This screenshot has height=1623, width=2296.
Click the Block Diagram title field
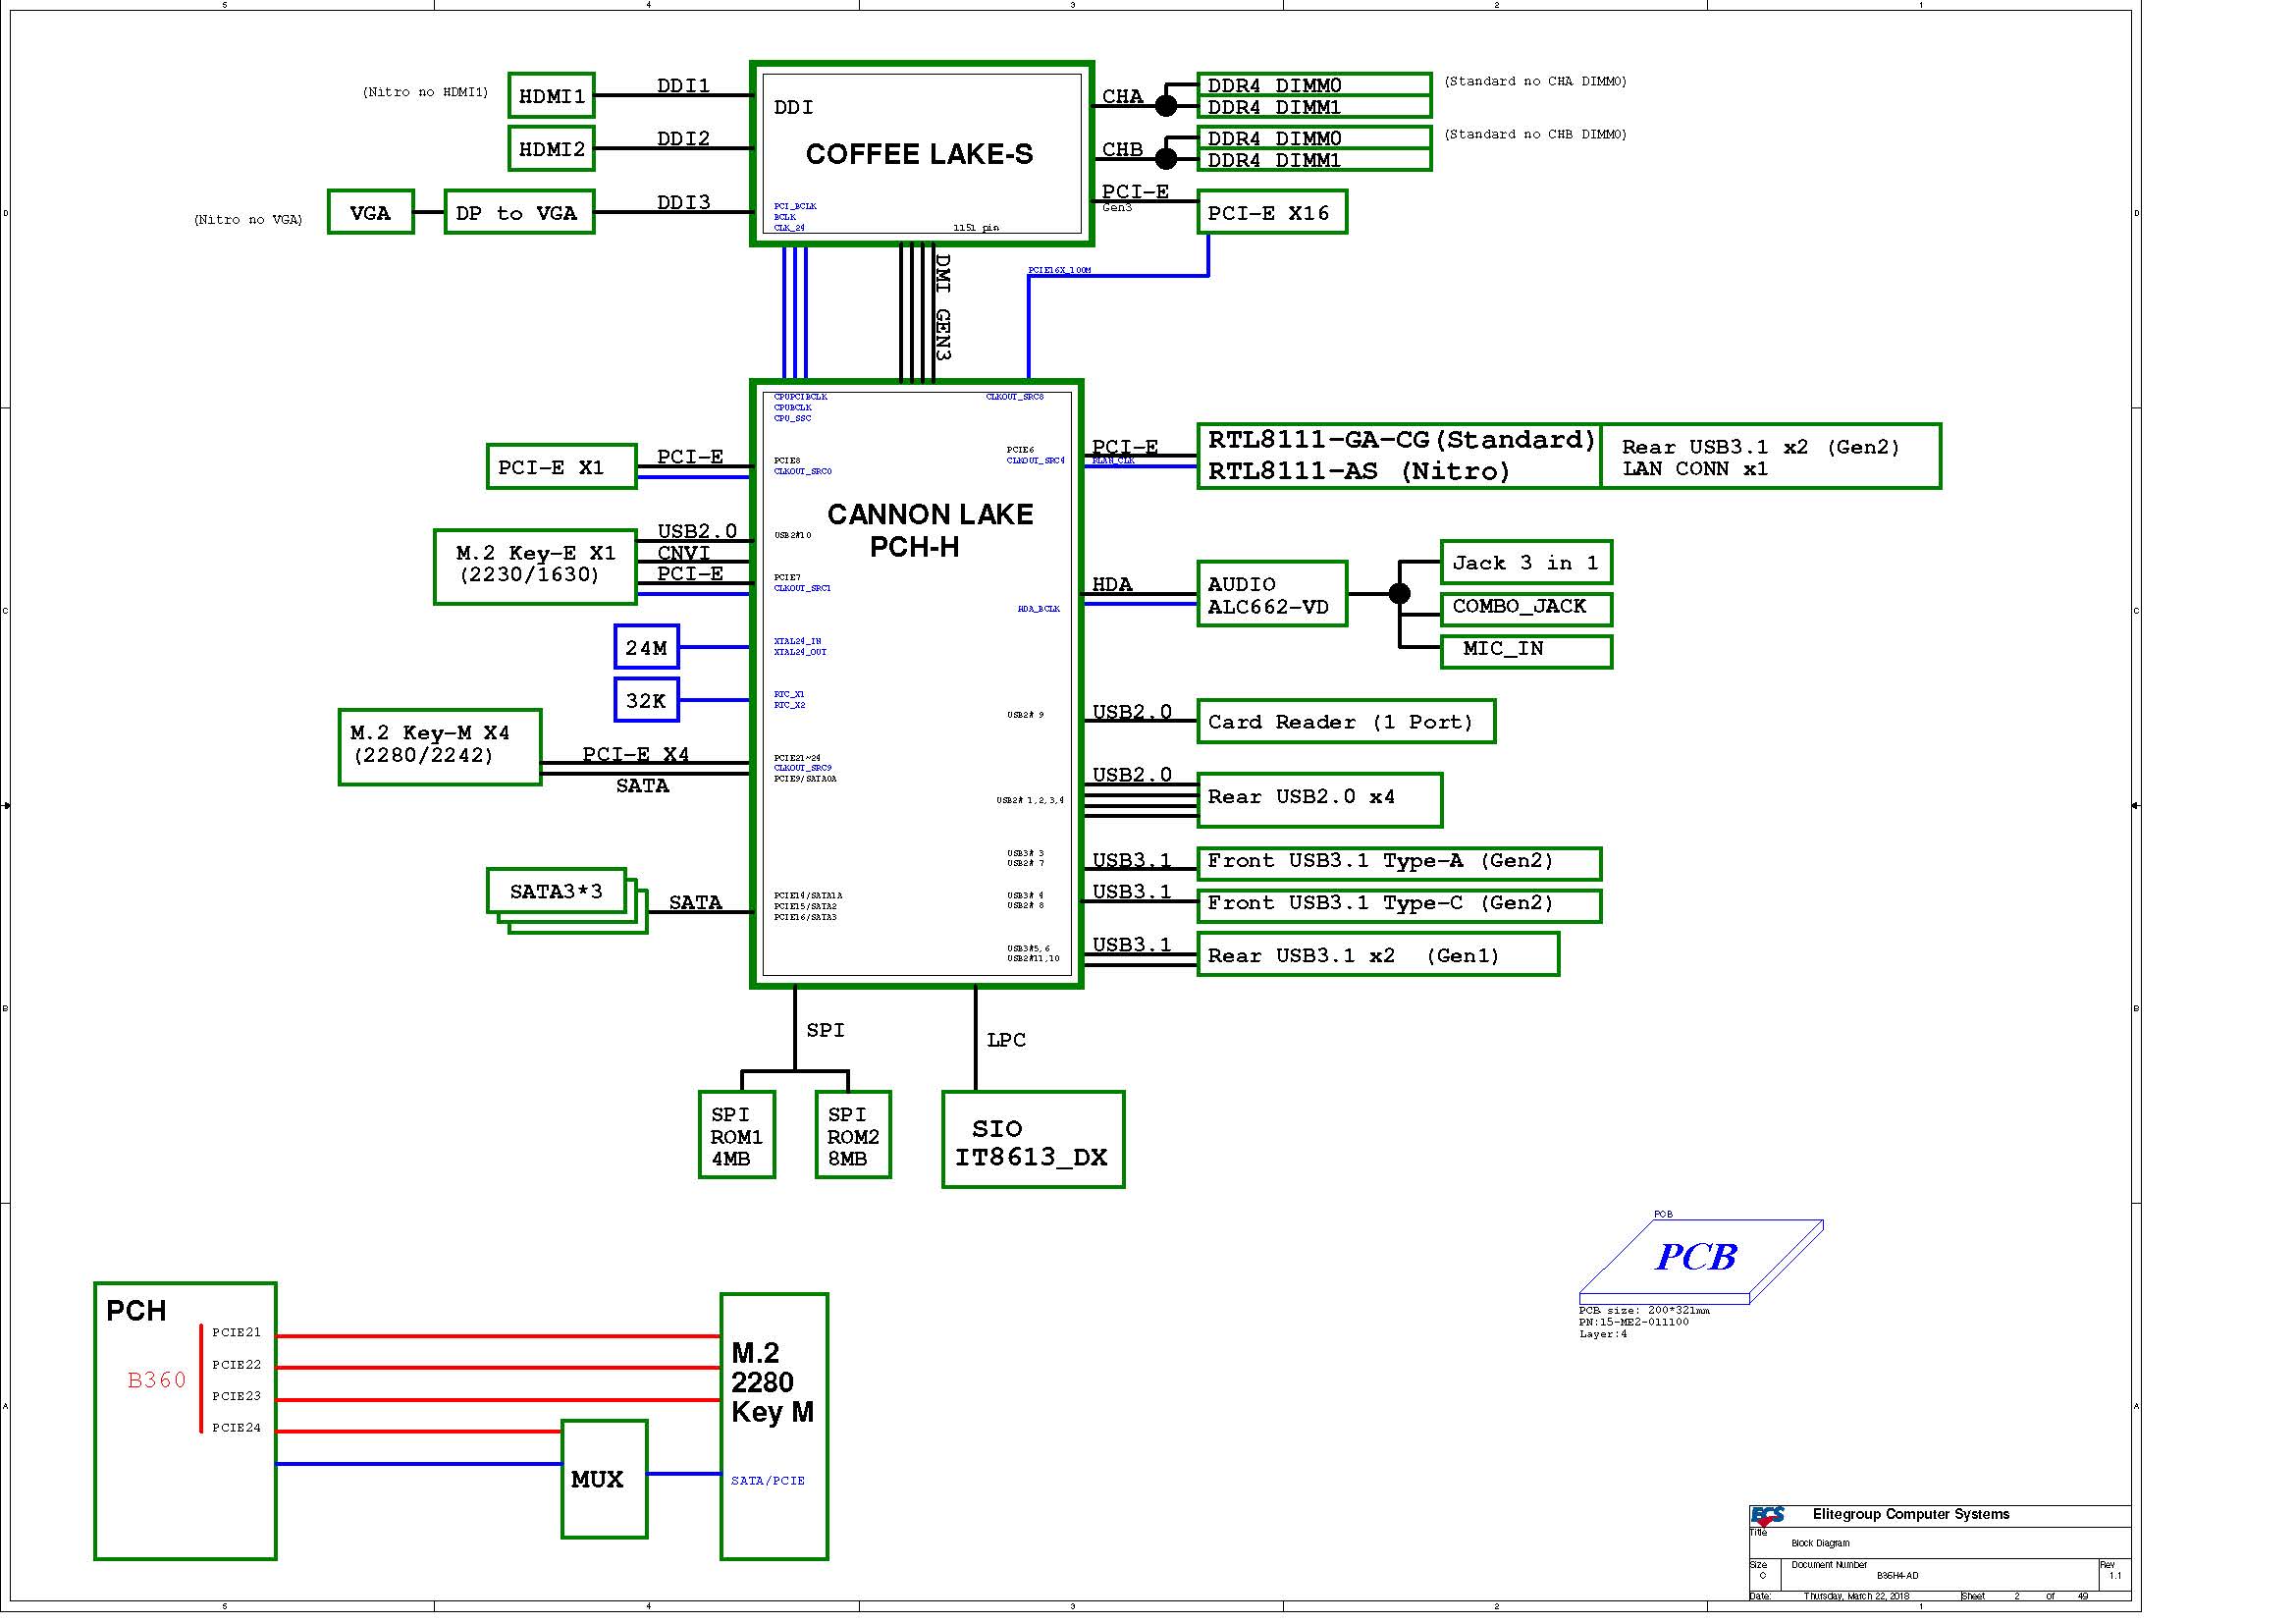point(1820,1543)
